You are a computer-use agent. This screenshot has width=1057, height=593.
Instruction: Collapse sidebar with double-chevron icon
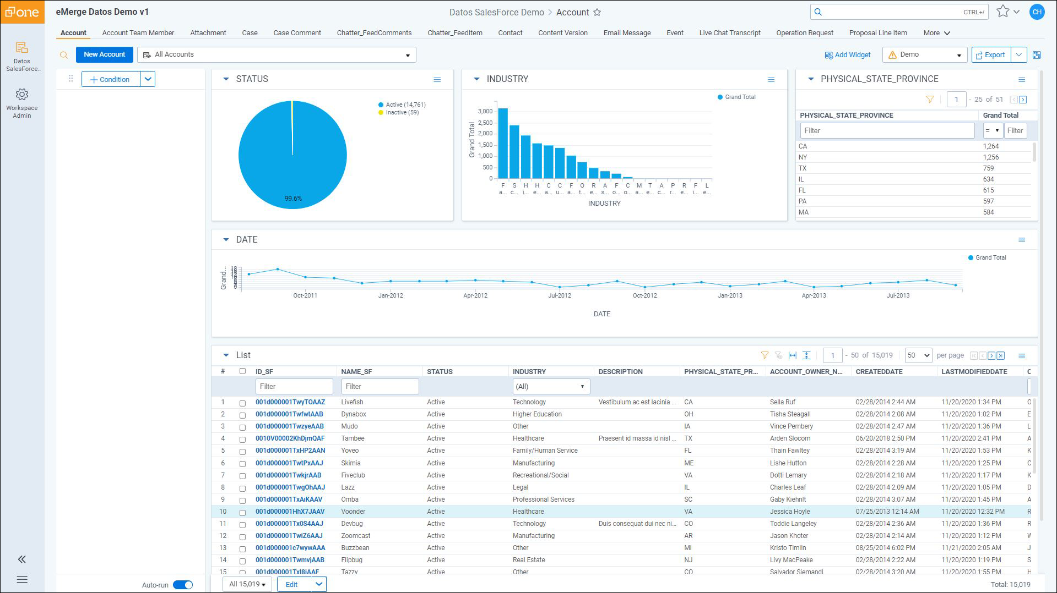click(22, 559)
